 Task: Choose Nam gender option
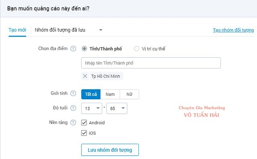click(110, 94)
